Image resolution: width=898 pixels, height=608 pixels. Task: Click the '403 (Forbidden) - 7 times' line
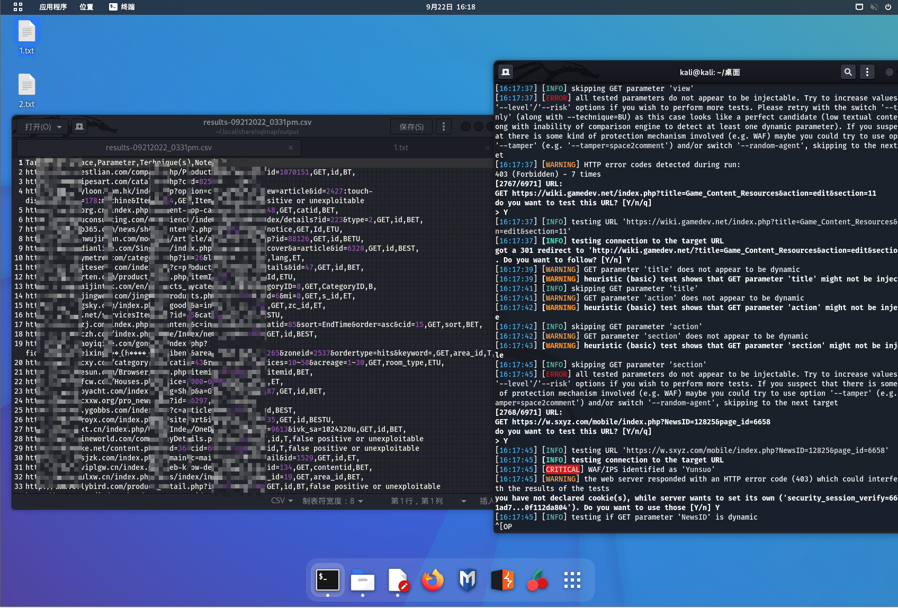548,174
